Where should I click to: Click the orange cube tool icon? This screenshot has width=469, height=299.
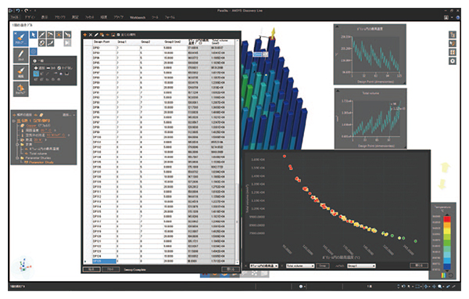pos(20,89)
